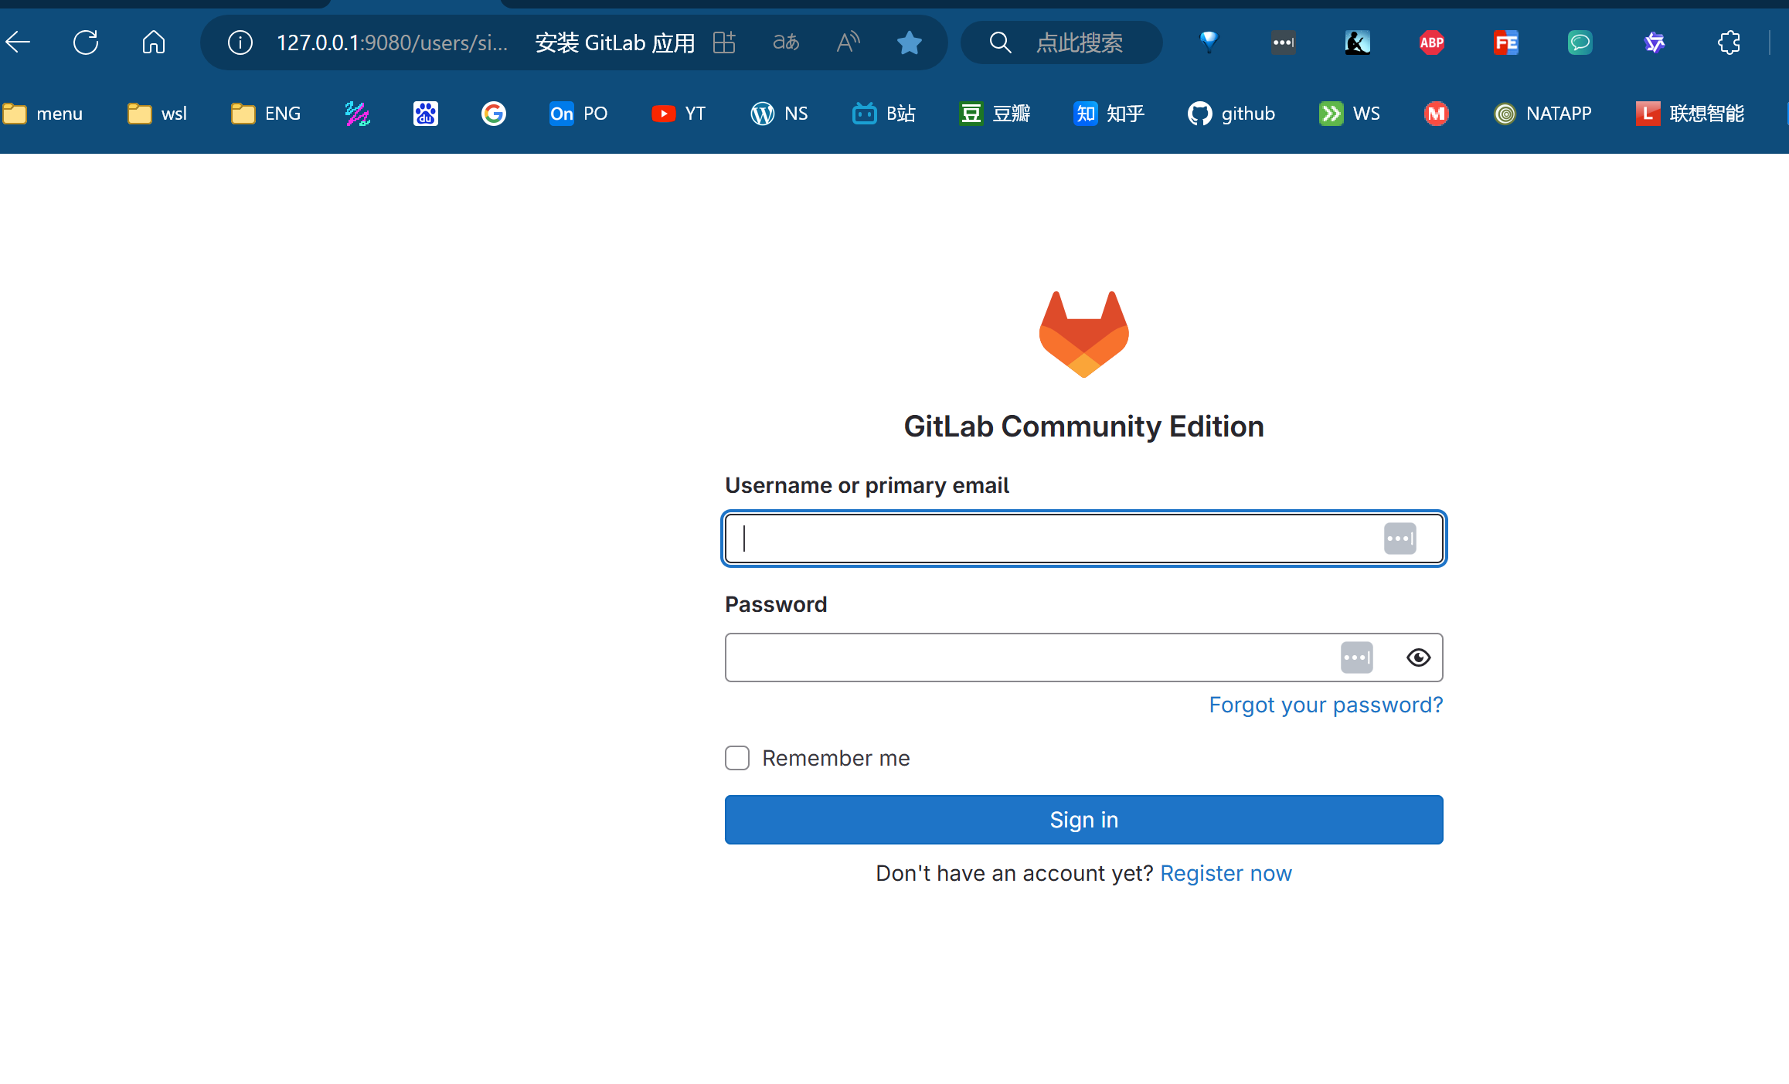Open the menu bookmarks folder
Screen dimensions: 1789x1084
[43, 114]
